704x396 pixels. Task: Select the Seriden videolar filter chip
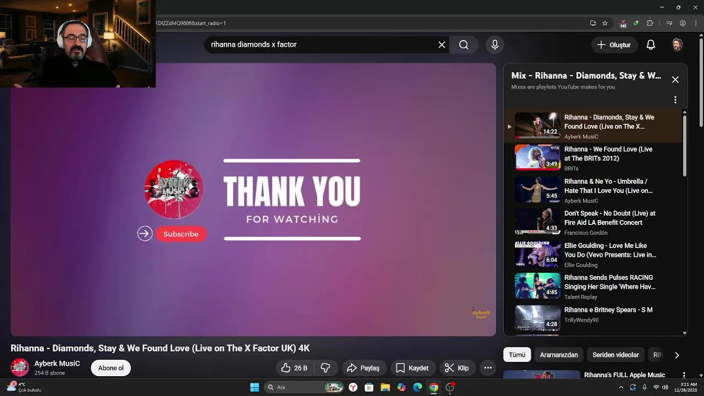pyautogui.click(x=615, y=355)
